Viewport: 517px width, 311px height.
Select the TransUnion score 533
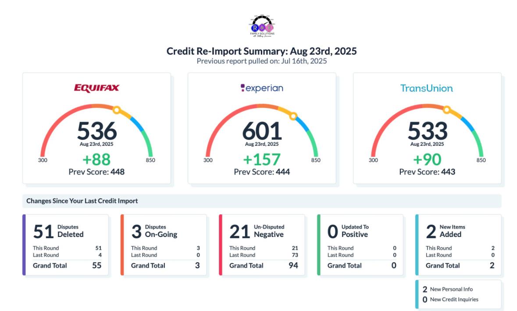tap(427, 131)
